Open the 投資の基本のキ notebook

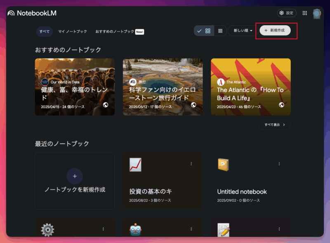pyautogui.click(x=163, y=181)
